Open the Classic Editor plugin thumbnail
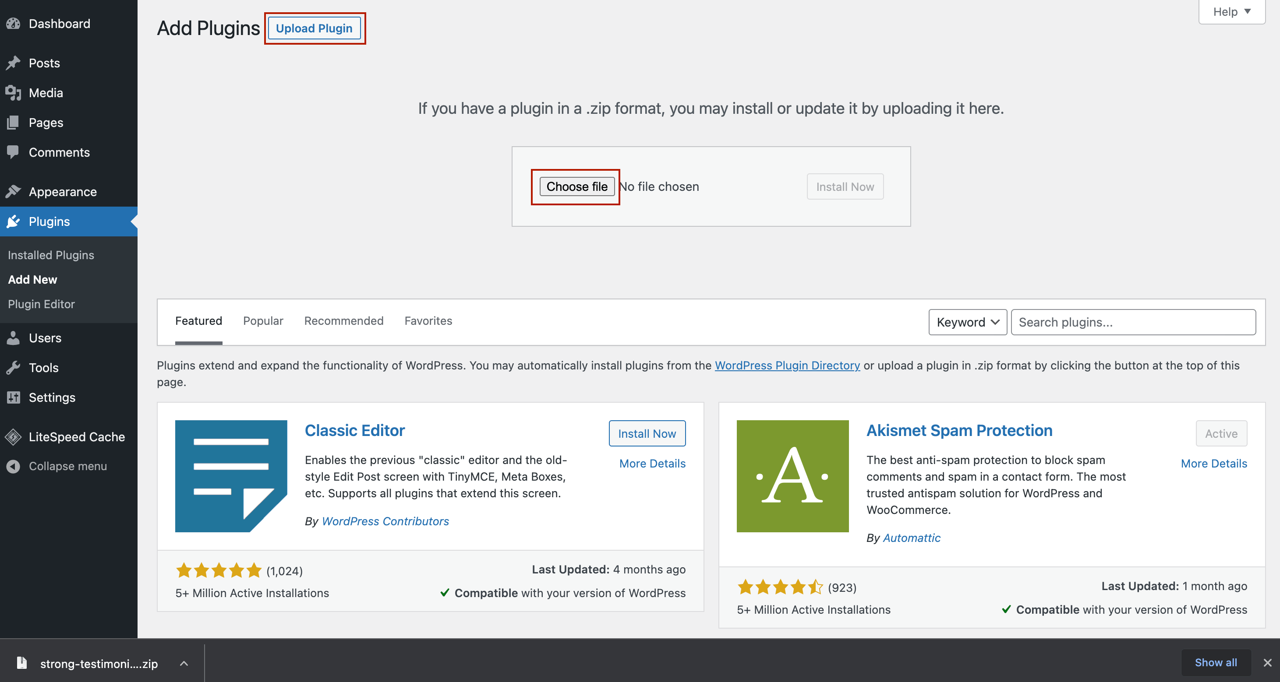The width and height of the screenshot is (1280, 682). (231, 476)
